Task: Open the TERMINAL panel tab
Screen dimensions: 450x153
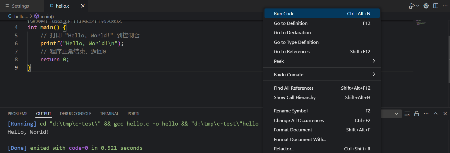Action: coord(109,114)
